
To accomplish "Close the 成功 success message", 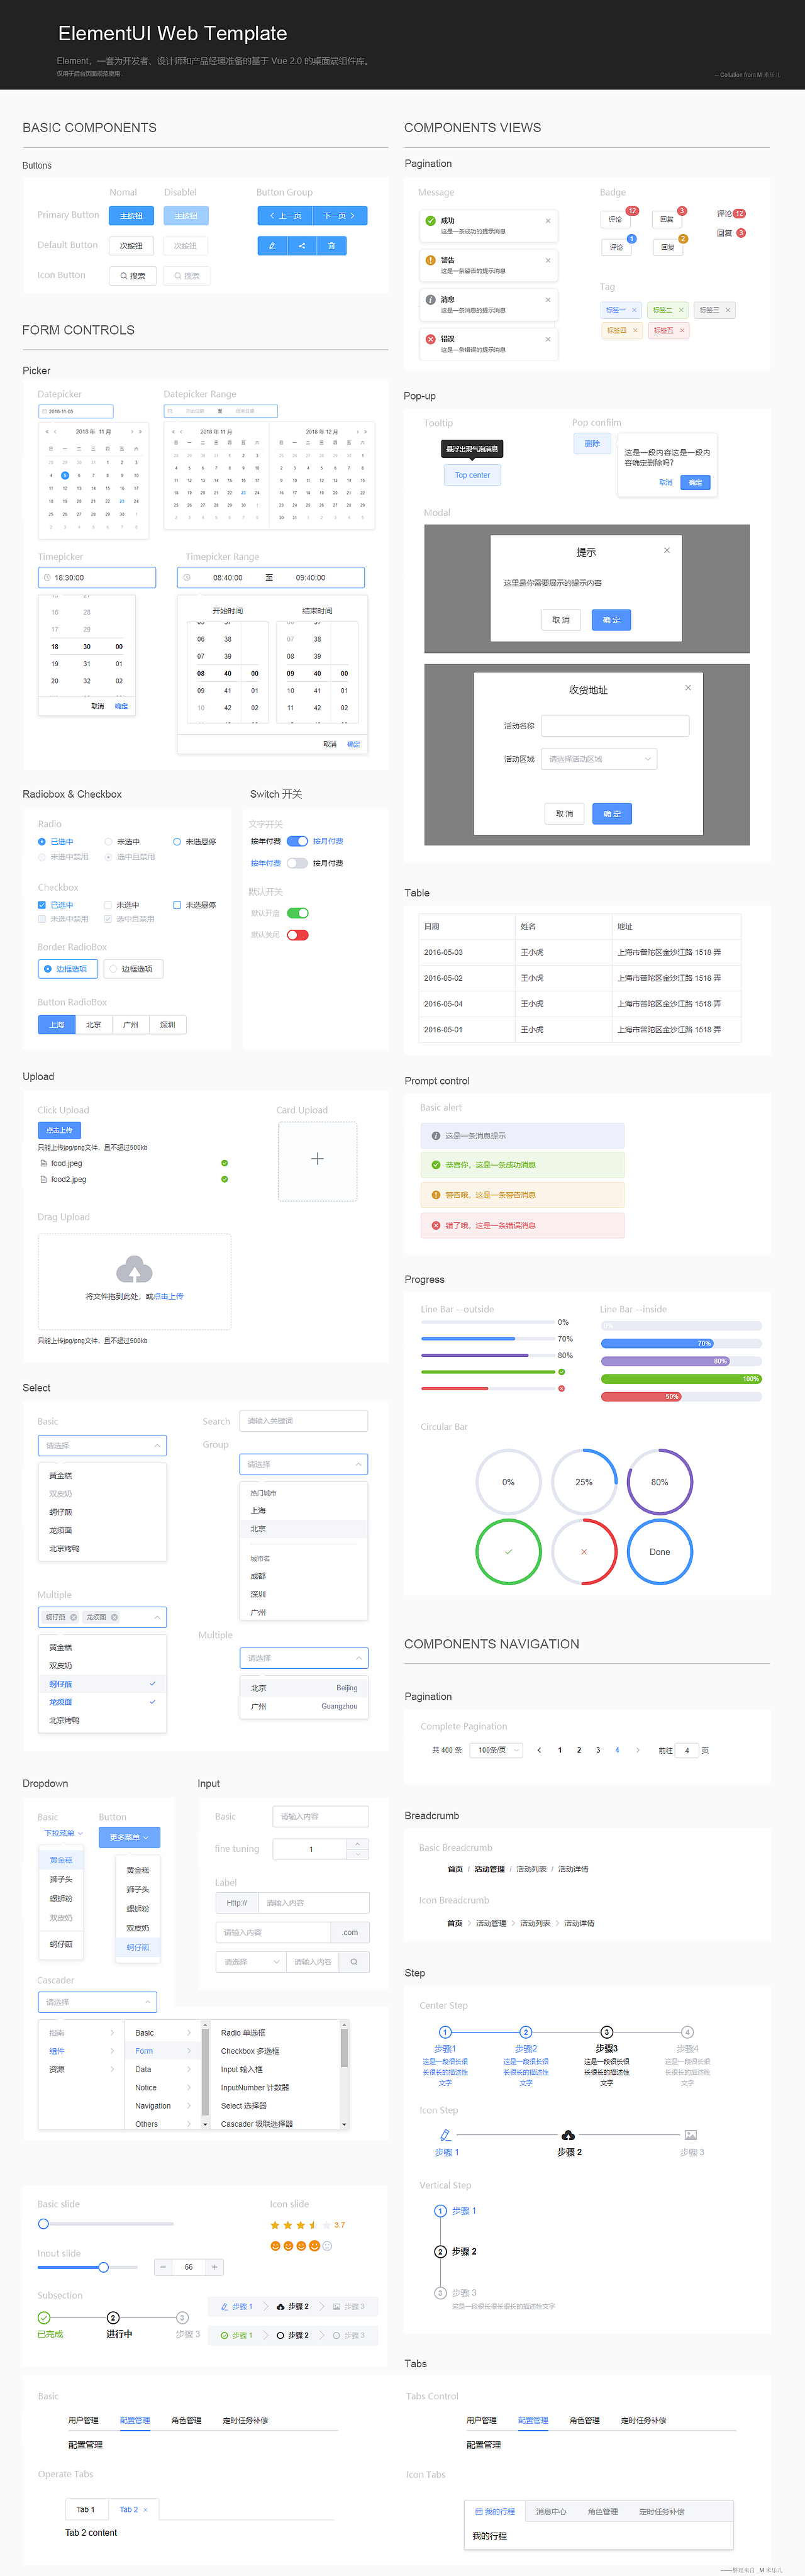I will 548,221.
